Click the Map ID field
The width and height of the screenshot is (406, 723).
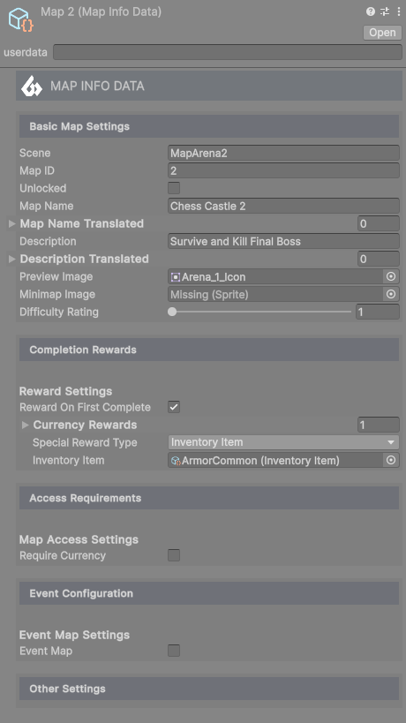[283, 170]
